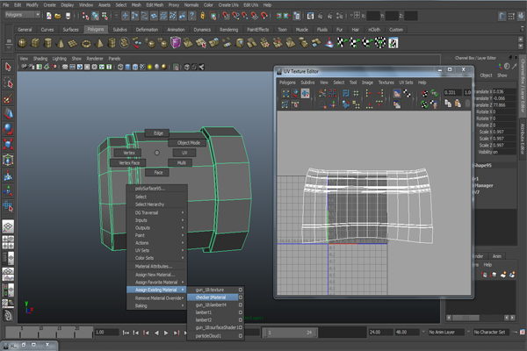
Task: Switch to the Surfaces shelf tab
Action: click(70, 30)
